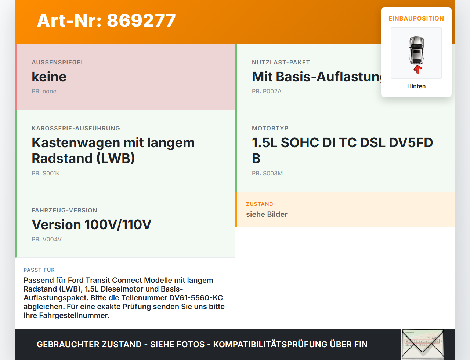Screen dimensions: 470x360
Task: Click PR code S001K text
Action: point(46,173)
